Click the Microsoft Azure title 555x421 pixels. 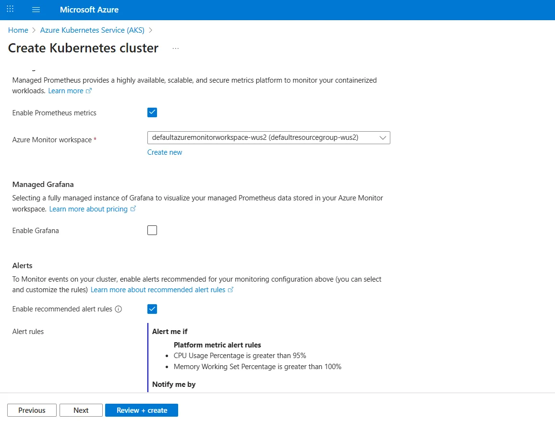[x=89, y=10]
